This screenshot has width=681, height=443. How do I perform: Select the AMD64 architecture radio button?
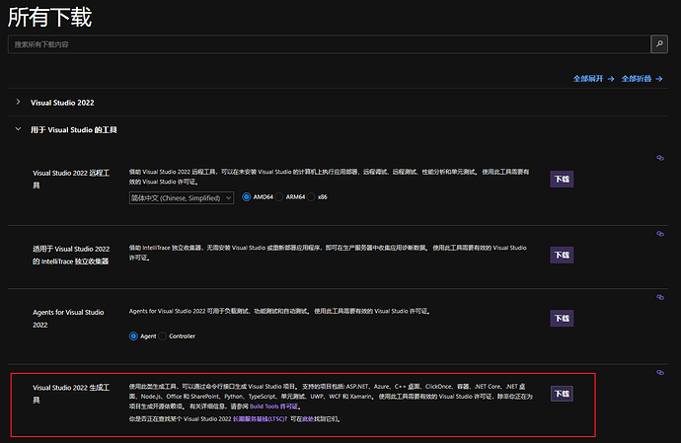(x=247, y=196)
